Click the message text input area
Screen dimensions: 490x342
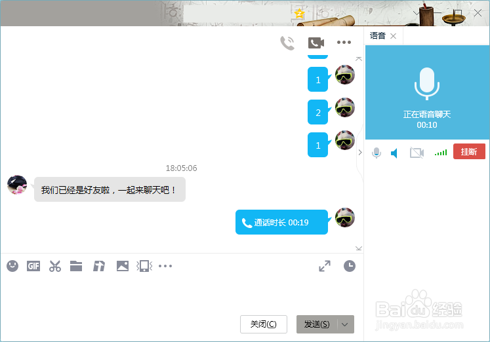click(x=181, y=294)
